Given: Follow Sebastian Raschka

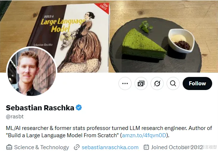Looking at the screenshot, I should (197, 83).
